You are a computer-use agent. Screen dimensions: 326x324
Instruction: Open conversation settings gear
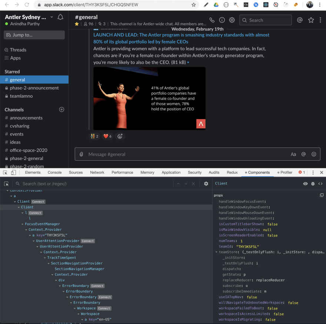(x=232, y=20)
